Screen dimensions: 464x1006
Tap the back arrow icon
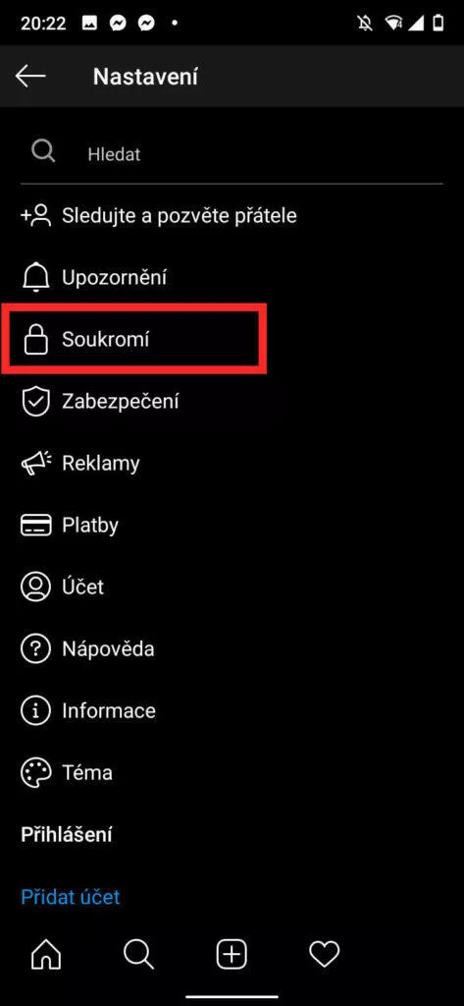30,77
